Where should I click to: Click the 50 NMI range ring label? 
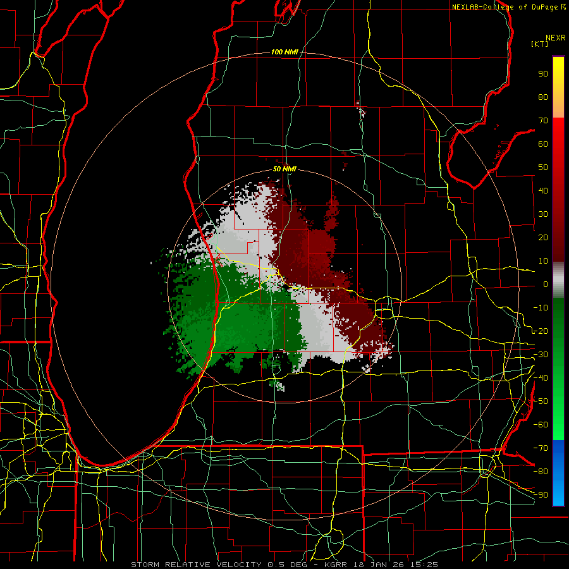pyautogui.click(x=284, y=169)
